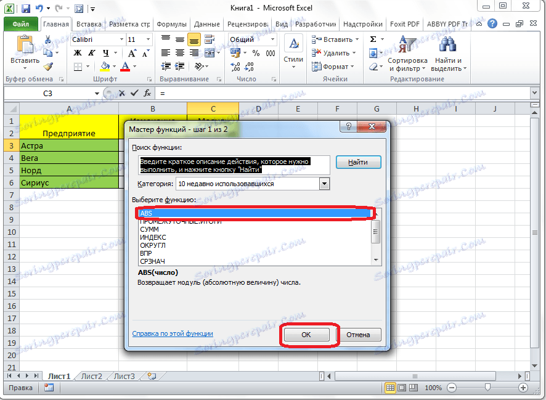
Task: Click the zoom slider handle
Action: point(487,388)
